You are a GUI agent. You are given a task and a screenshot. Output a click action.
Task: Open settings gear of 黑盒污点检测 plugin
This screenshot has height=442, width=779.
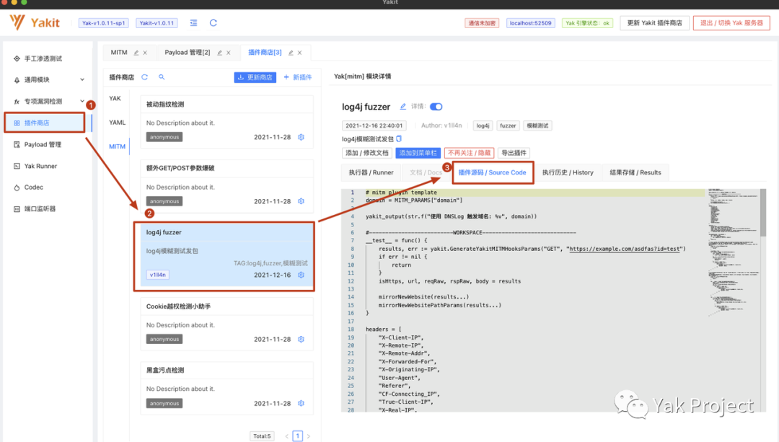tap(301, 403)
